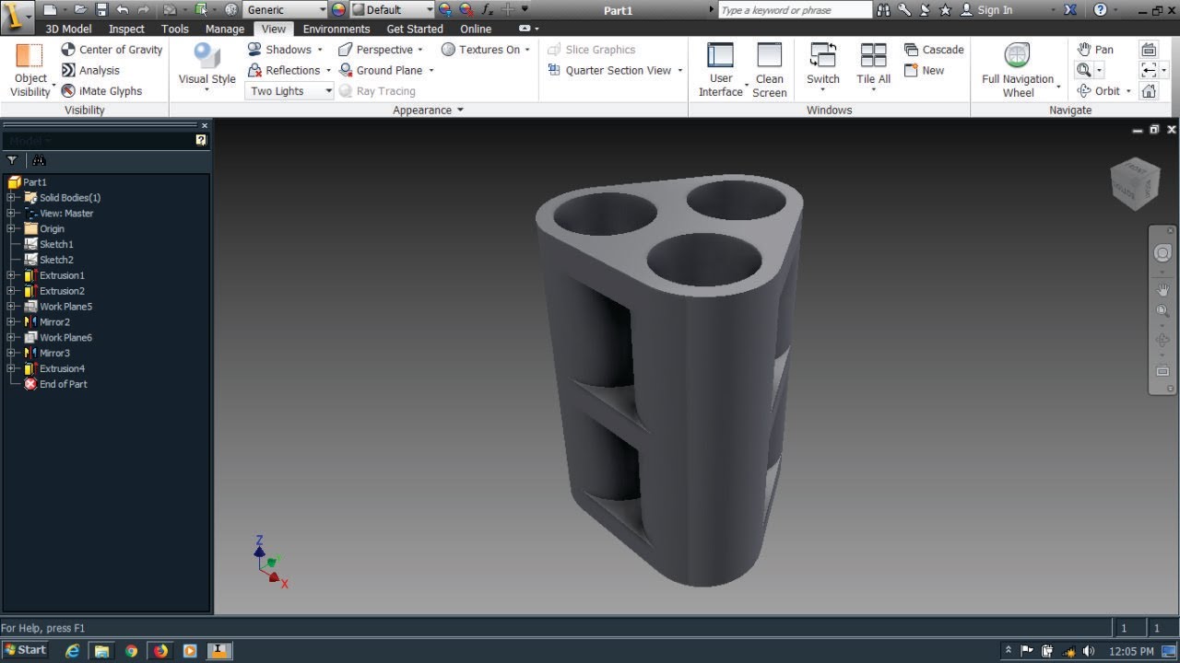Viewport: 1180px width, 663px height.
Task: Click the navigation bar steering wheel icon
Action: (1162, 253)
